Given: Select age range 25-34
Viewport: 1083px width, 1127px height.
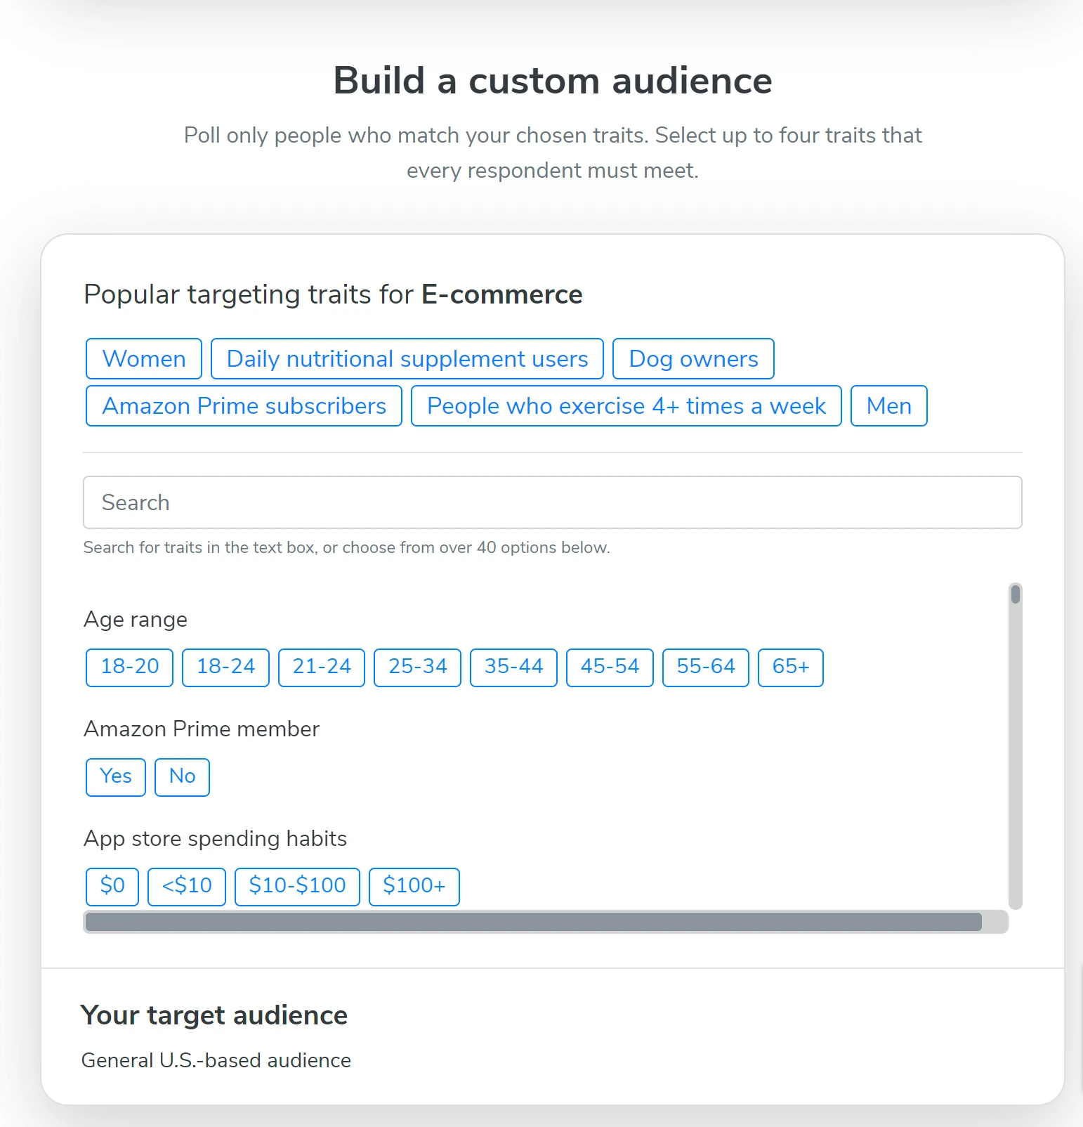Looking at the screenshot, I should point(417,667).
